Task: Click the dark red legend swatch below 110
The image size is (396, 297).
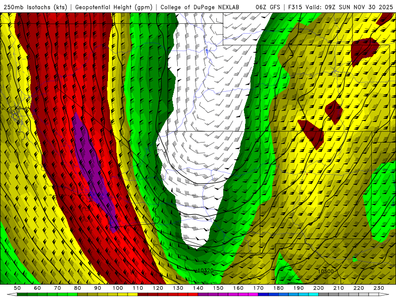Action: (x=143, y=295)
